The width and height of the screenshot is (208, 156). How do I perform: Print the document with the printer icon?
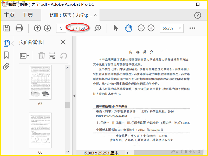click(x=19, y=28)
